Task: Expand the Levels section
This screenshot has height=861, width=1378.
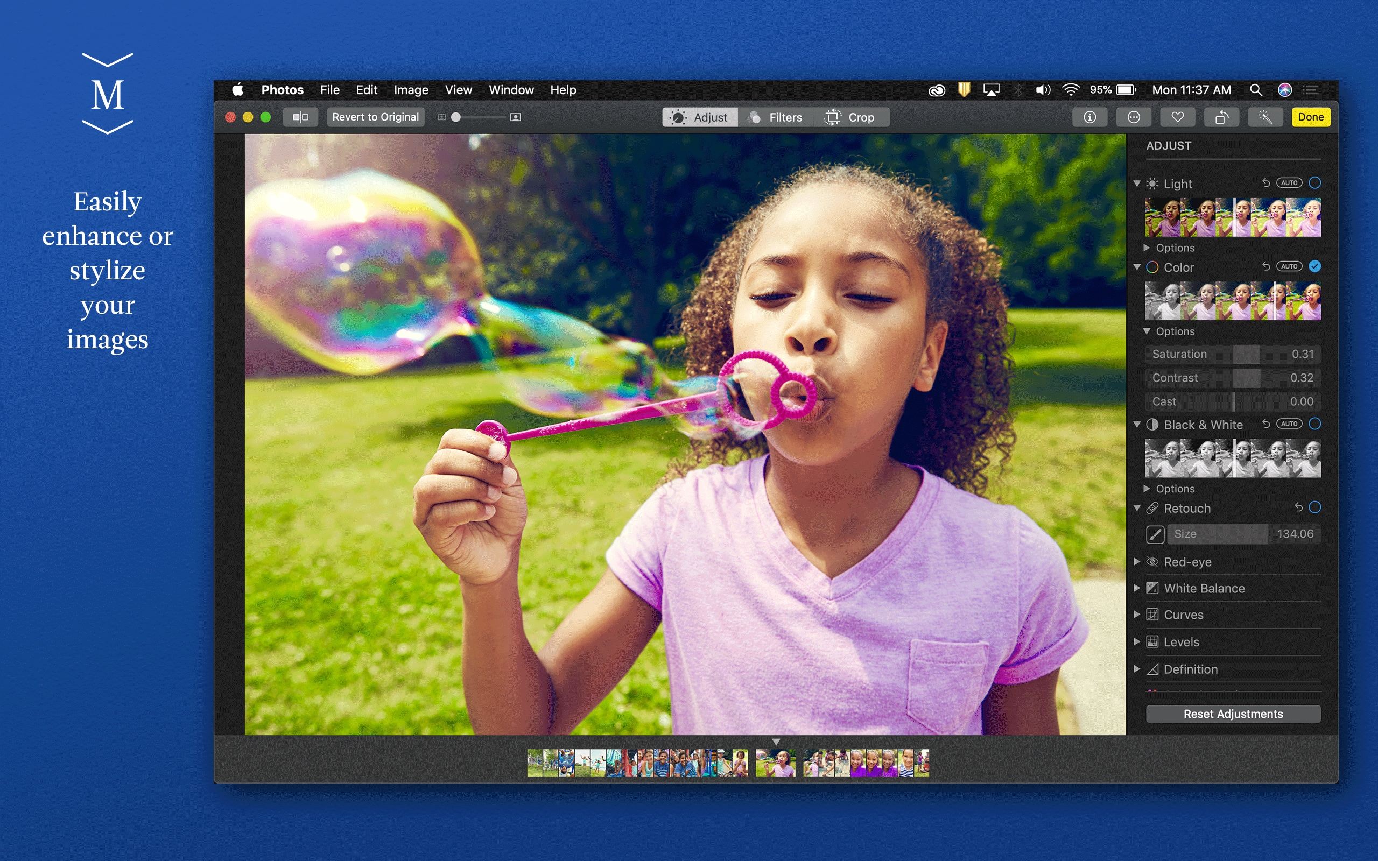Action: coord(1136,642)
